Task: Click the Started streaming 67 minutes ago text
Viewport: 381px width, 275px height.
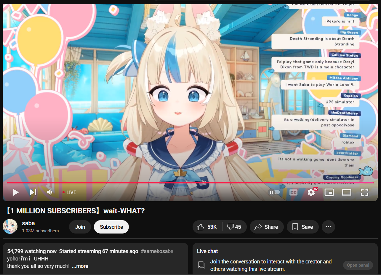Action: pyautogui.click(x=99, y=251)
